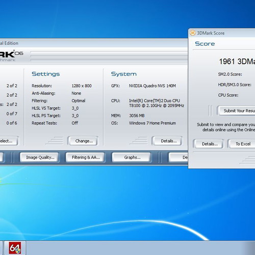Viewport: 255px width, 255px height.
Task: Click the 3056 MB memory value
Action: click(137, 116)
